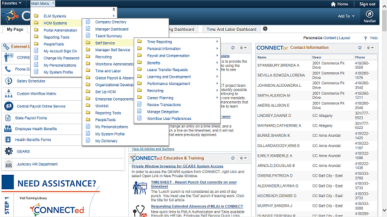Open Learning and Development submenu
This screenshot has height=217, width=387.
169,77
